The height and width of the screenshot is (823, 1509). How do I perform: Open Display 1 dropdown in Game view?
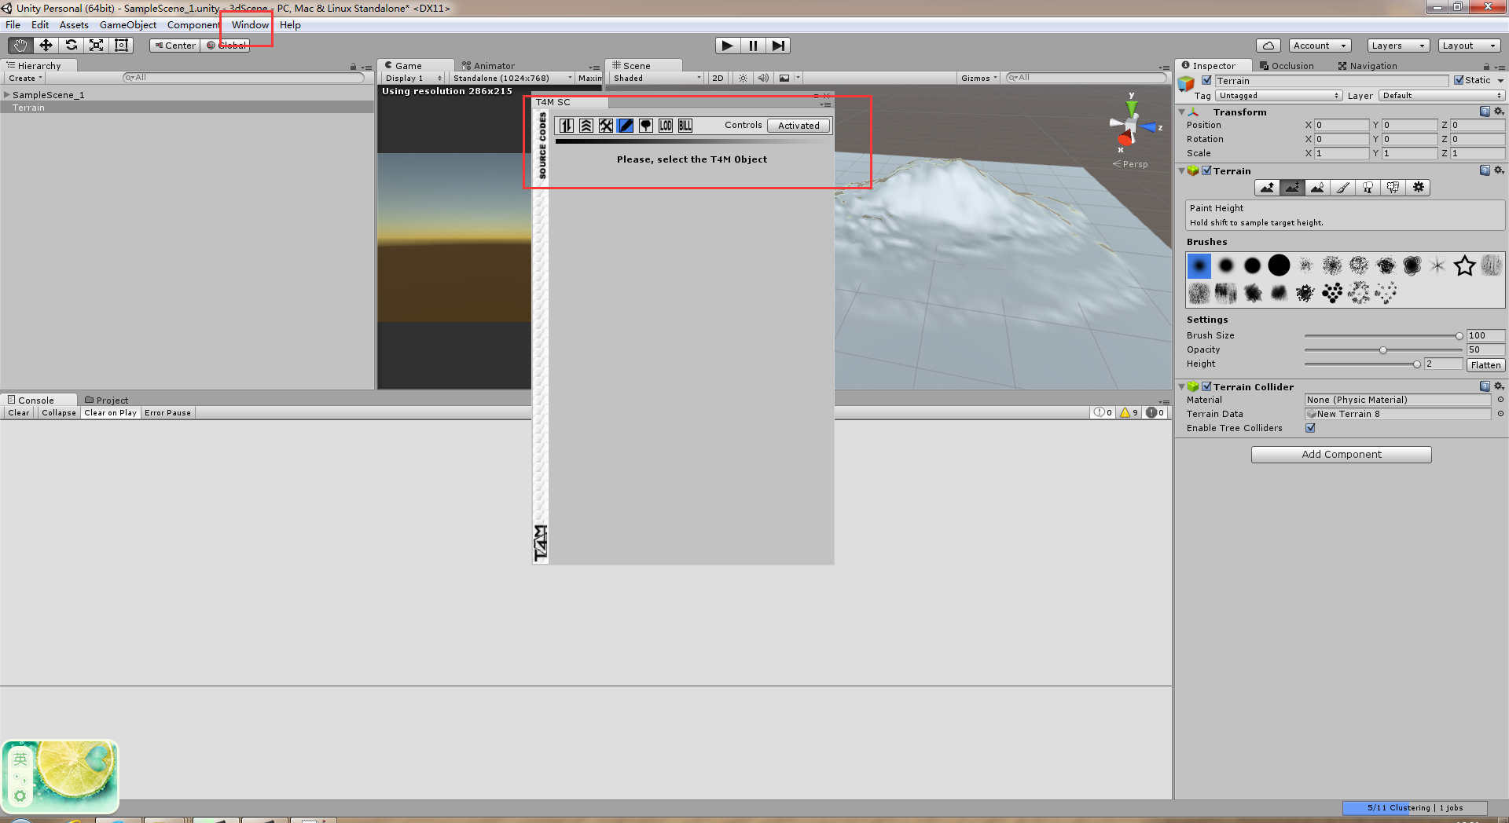(413, 79)
